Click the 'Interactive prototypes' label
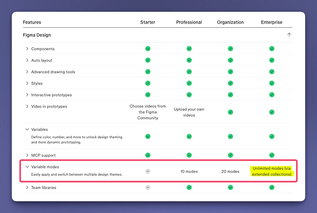This screenshot has height=213, width=317. tap(52, 95)
